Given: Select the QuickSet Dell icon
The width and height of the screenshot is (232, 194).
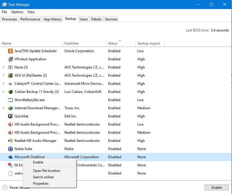Looking at the screenshot, I should click(x=10, y=116).
